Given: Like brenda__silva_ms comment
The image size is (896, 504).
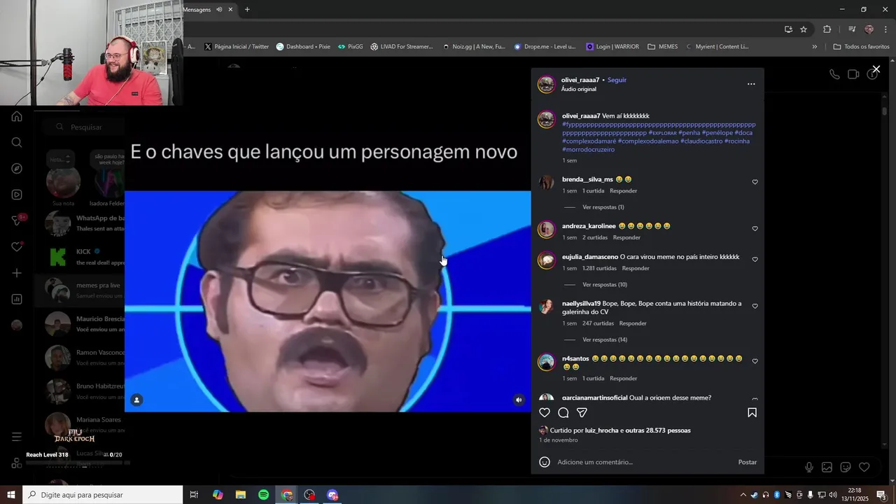Looking at the screenshot, I should [755, 182].
